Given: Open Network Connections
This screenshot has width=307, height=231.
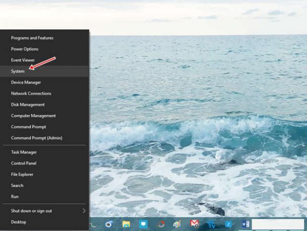Looking at the screenshot, I should [x=31, y=94].
